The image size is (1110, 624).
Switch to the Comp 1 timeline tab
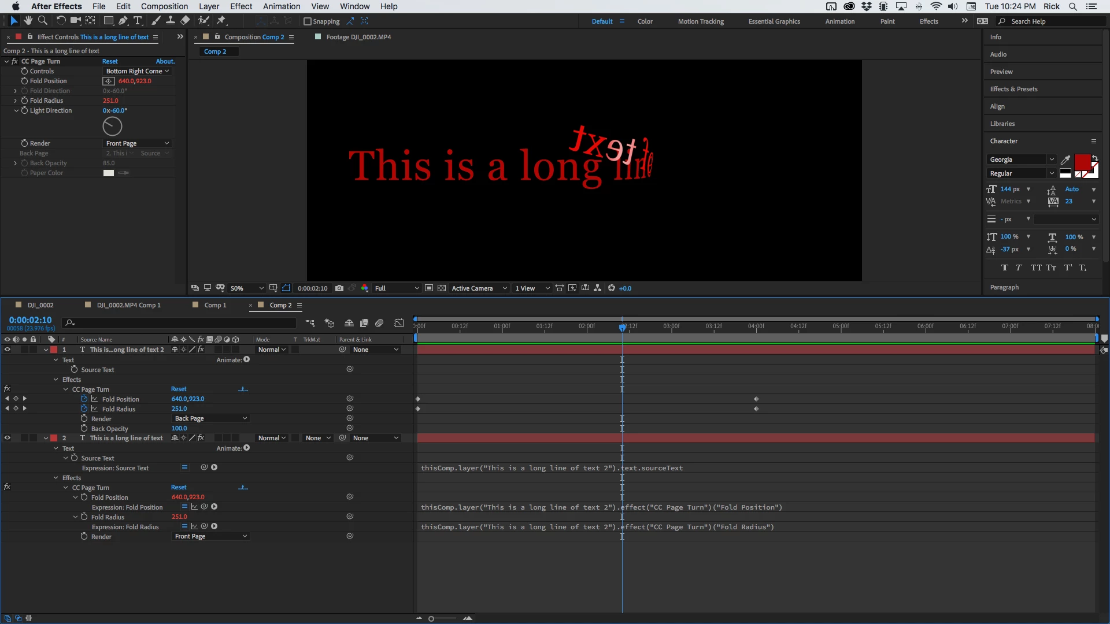[x=215, y=305]
